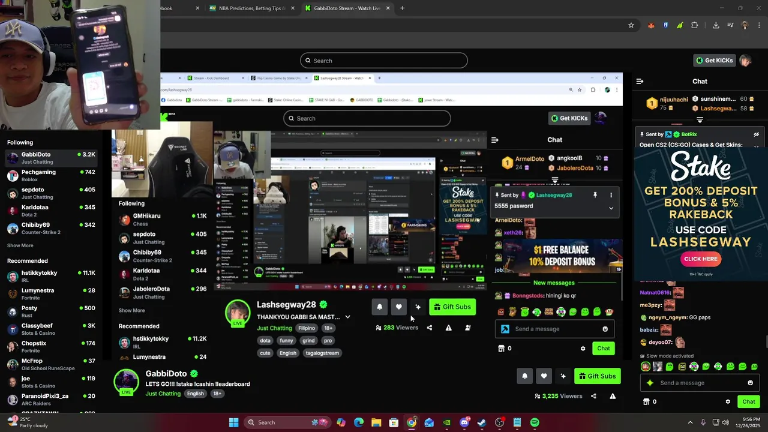Screen dimensions: 768x432
Task: Select the tagalogstream tag
Action: (x=322, y=353)
